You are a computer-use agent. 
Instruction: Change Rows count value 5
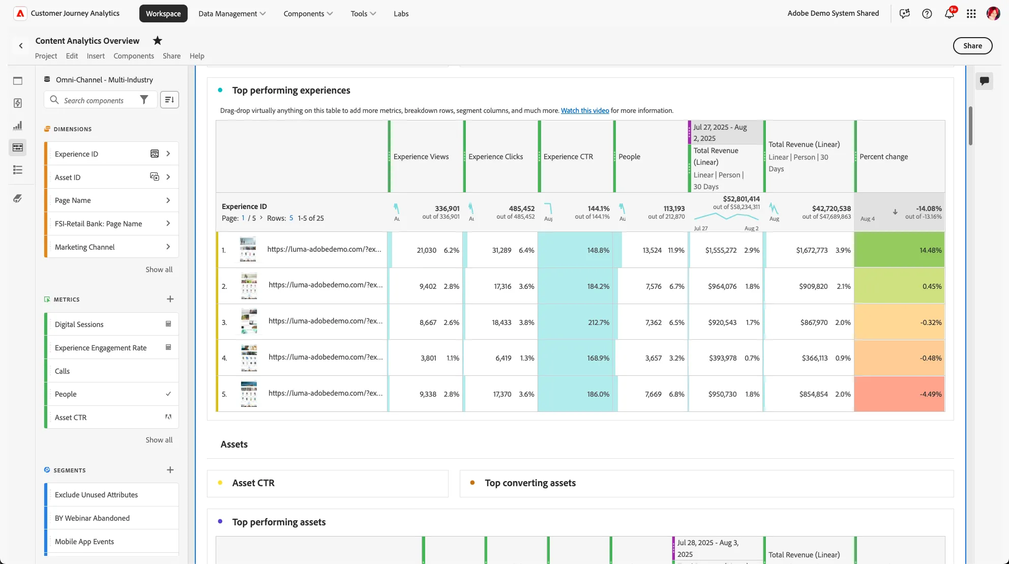[291, 218]
